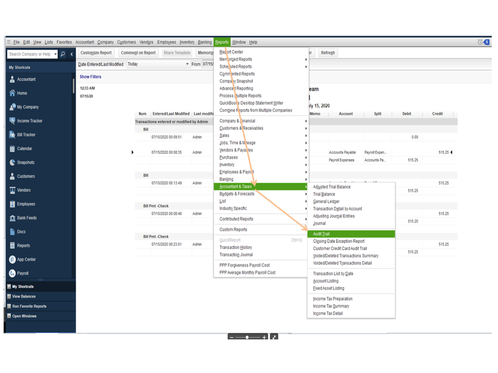Open Employees in the sidebar
This screenshot has width=498, height=373.
[22, 204]
